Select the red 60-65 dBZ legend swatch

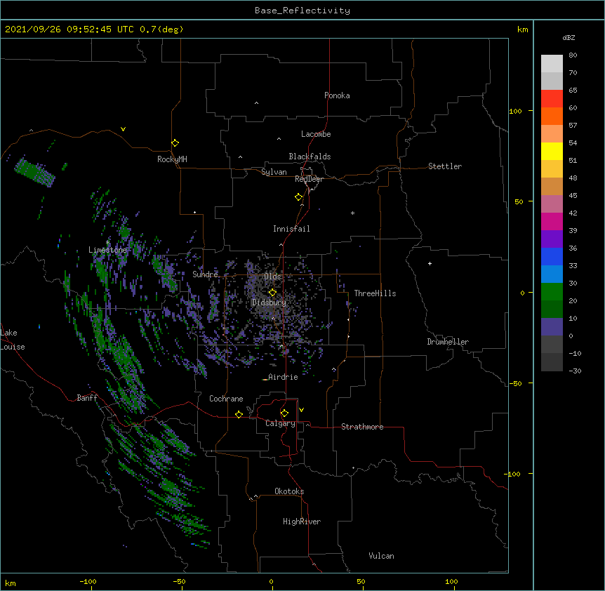click(x=552, y=99)
